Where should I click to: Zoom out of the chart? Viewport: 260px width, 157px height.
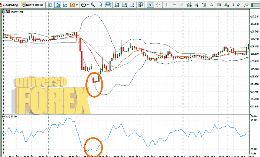click(x=100, y=5)
